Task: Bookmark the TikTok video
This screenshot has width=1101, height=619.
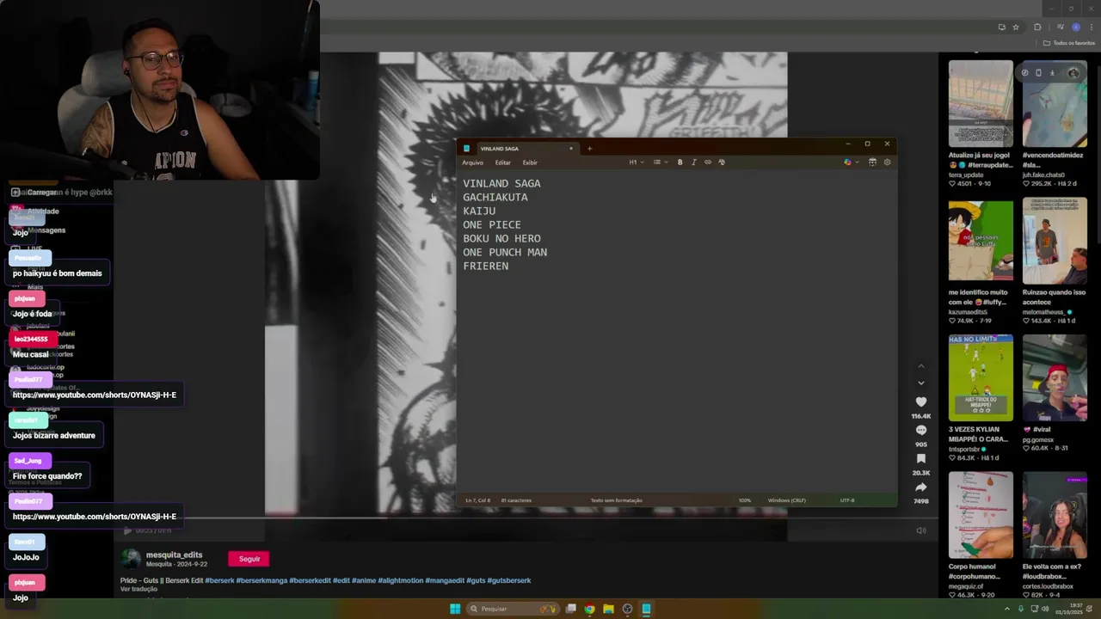Action: click(921, 459)
